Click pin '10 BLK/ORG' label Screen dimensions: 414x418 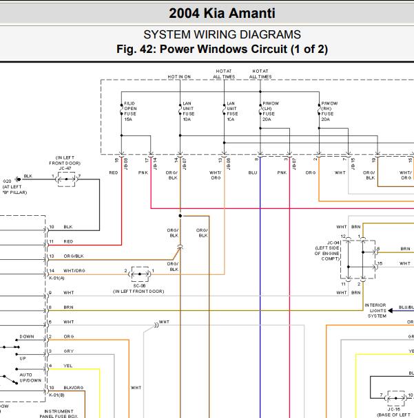coord(66,388)
